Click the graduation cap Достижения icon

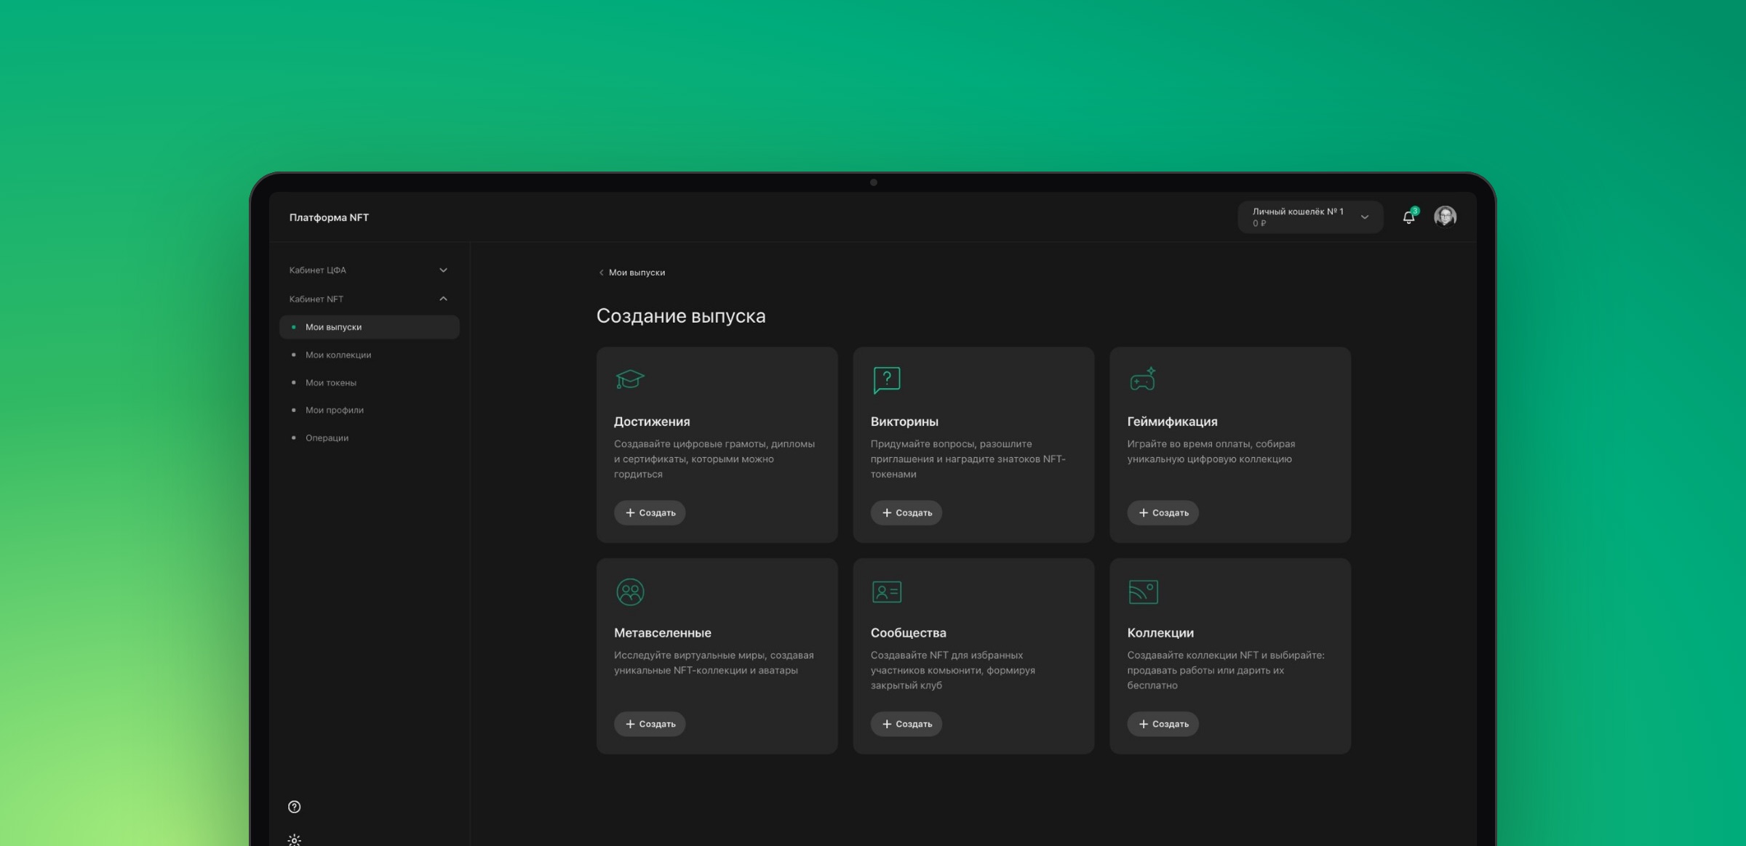pyautogui.click(x=630, y=379)
